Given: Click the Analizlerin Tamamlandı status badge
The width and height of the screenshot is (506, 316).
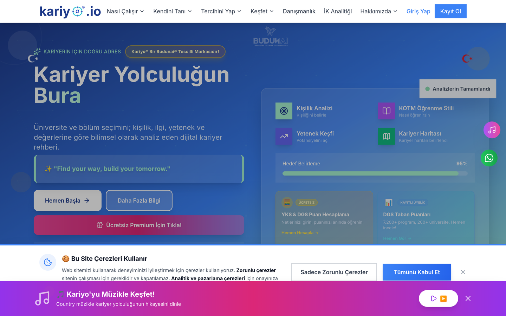Looking at the screenshot, I should [x=458, y=89].
